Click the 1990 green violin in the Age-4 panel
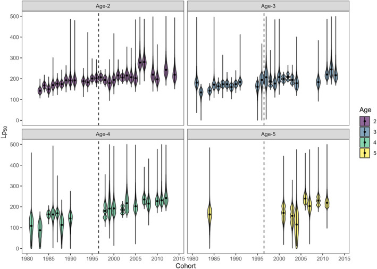Image resolution: width=377 pixels, height=269 pixels. (70, 218)
